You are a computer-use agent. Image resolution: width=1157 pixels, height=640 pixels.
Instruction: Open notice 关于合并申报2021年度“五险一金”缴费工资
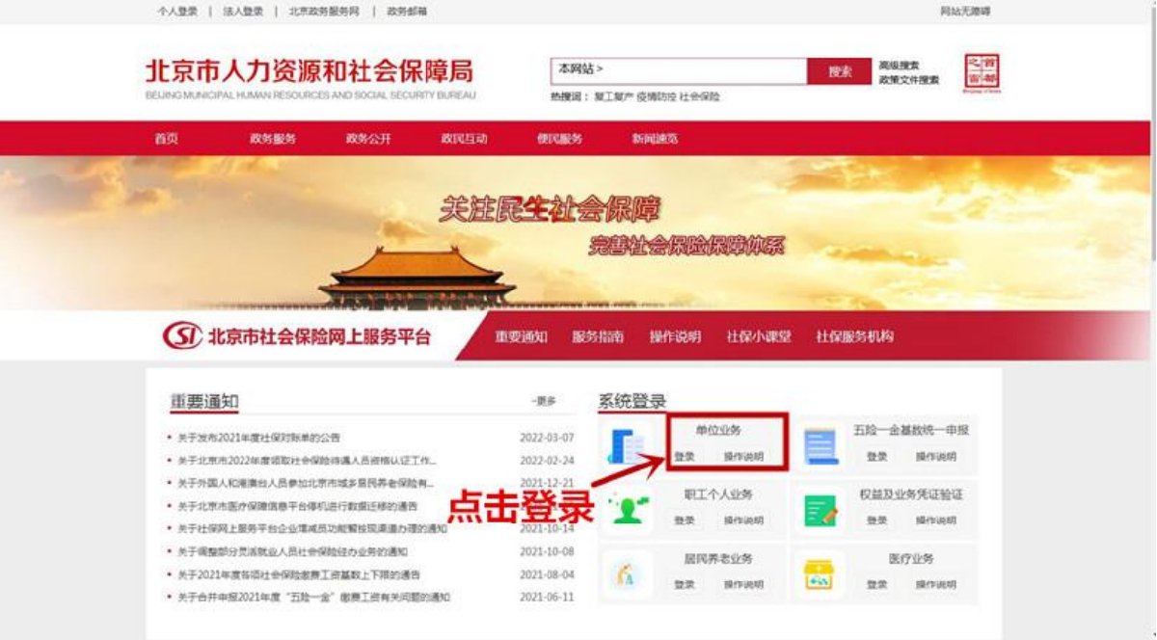click(x=313, y=598)
